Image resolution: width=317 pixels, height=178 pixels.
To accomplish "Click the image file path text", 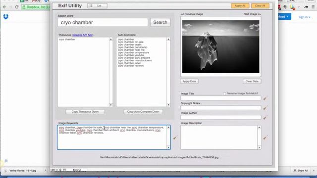I will pyautogui.click(x=159, y=157).
